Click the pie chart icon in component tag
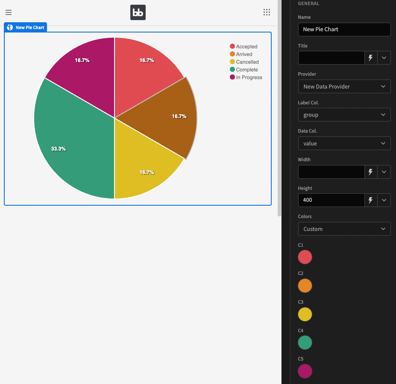 pos(10,27)
